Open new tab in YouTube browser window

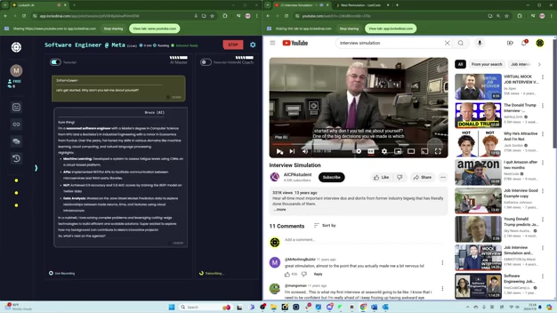click(x=397, y=5)
